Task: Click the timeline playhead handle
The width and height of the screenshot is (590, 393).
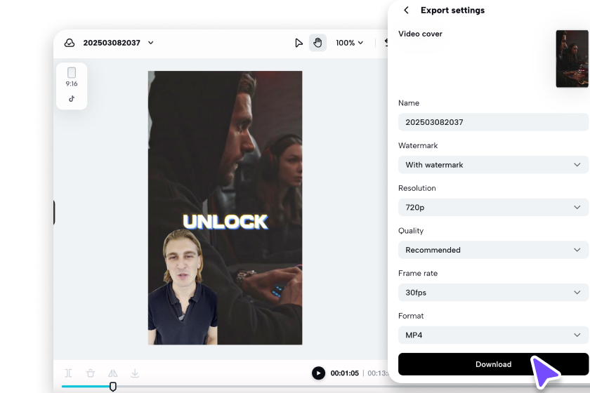Action: 113,386
